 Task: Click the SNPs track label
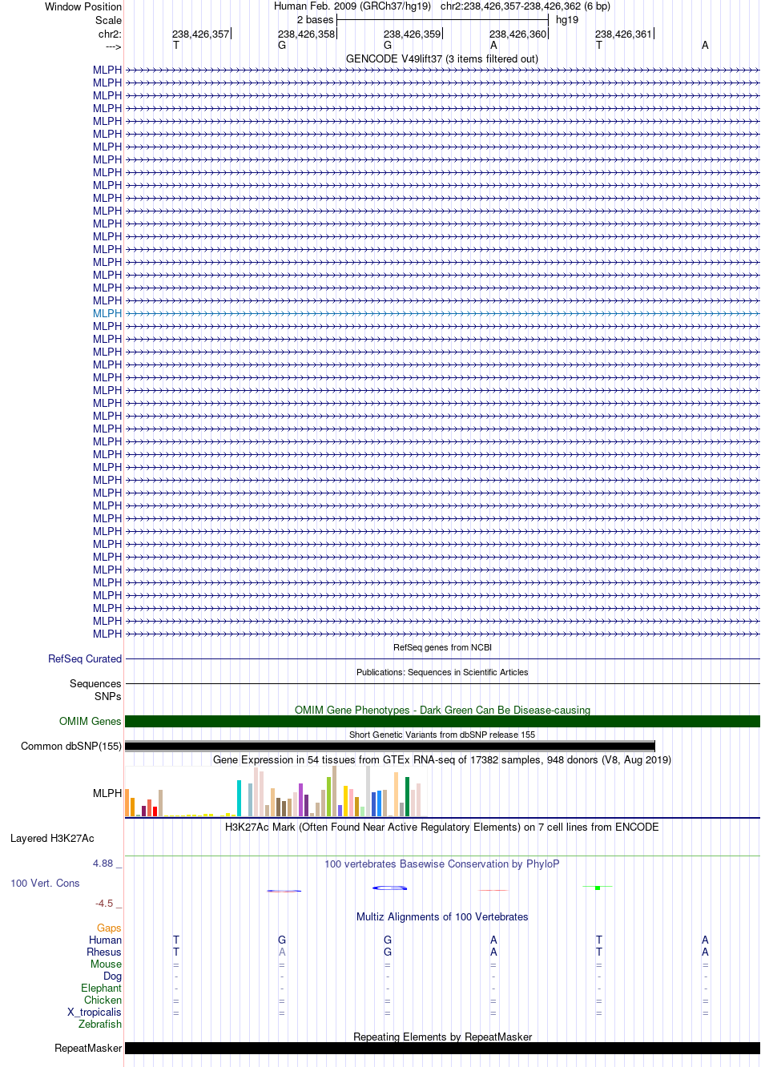pyautogui.click(x=108, y=696)
